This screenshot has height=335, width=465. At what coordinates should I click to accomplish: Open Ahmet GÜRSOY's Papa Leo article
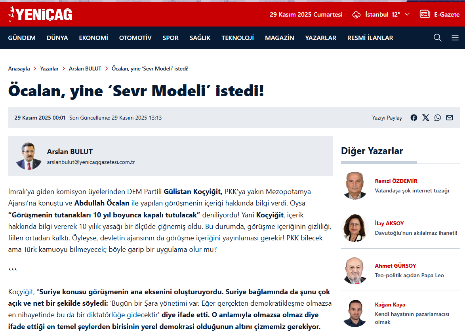tap(409, 275)
